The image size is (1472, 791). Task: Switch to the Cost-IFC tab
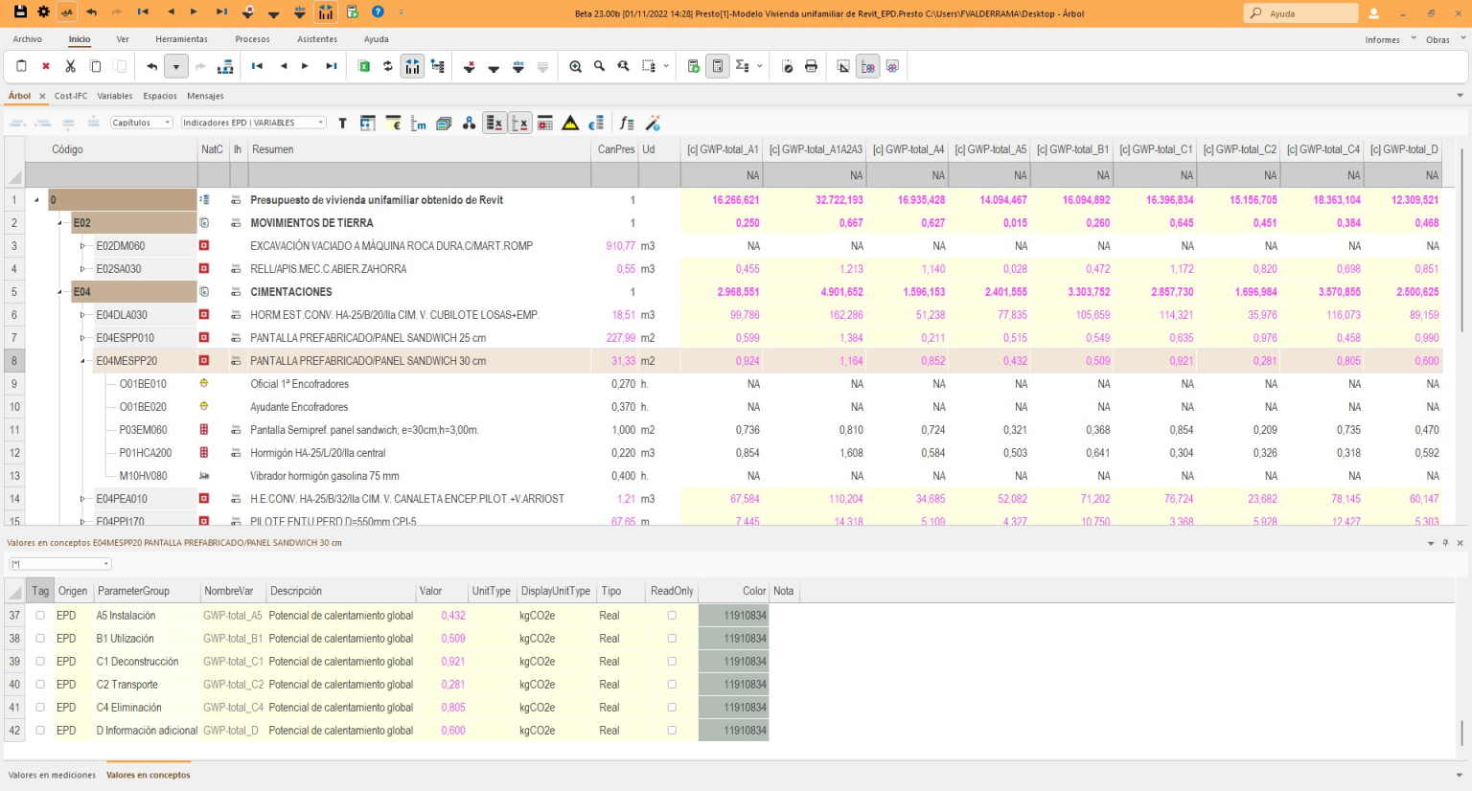(71, 96)
